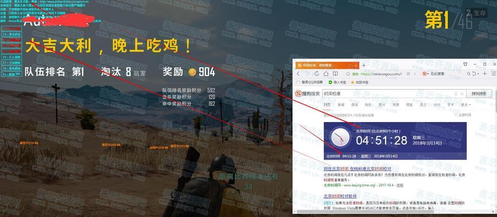Switch to the 学术 search tab
Viewport: 497px width, 217px height.
tap(450, 105)
